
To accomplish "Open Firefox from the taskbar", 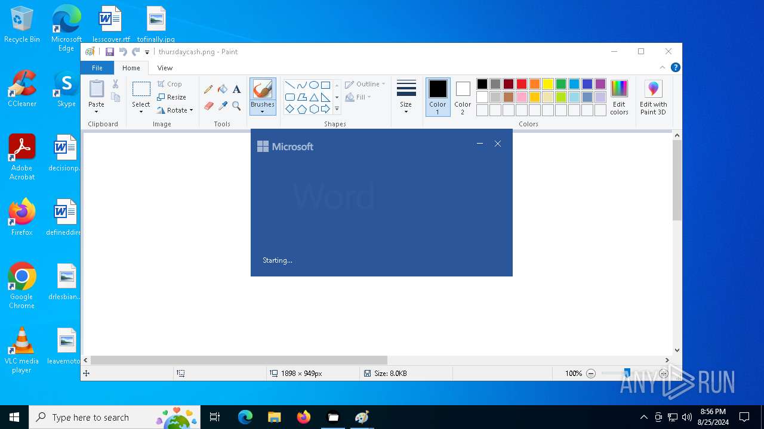I will (303, 417).
